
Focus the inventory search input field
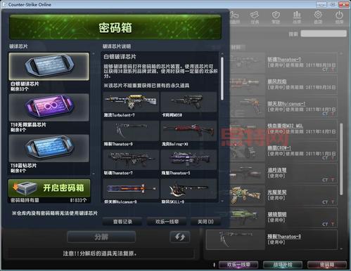[x=324, y=34]
